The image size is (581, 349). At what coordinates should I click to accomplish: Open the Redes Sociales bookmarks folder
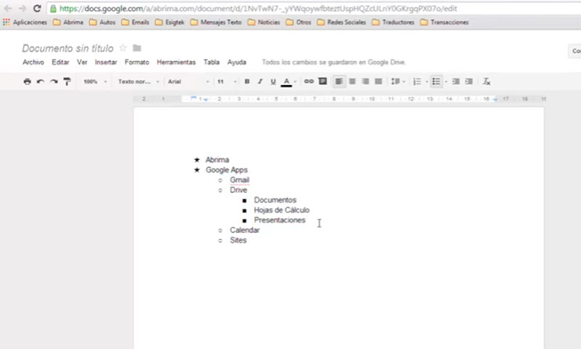point(341,23)
